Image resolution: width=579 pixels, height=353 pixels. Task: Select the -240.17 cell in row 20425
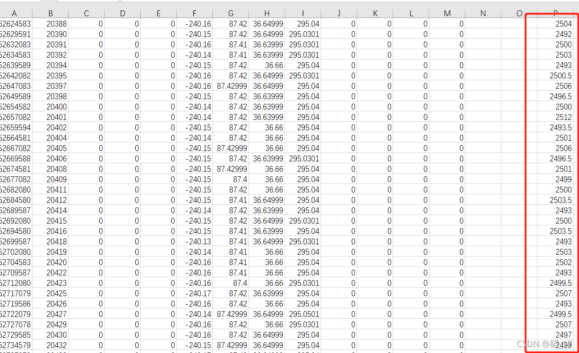[194, 293]
